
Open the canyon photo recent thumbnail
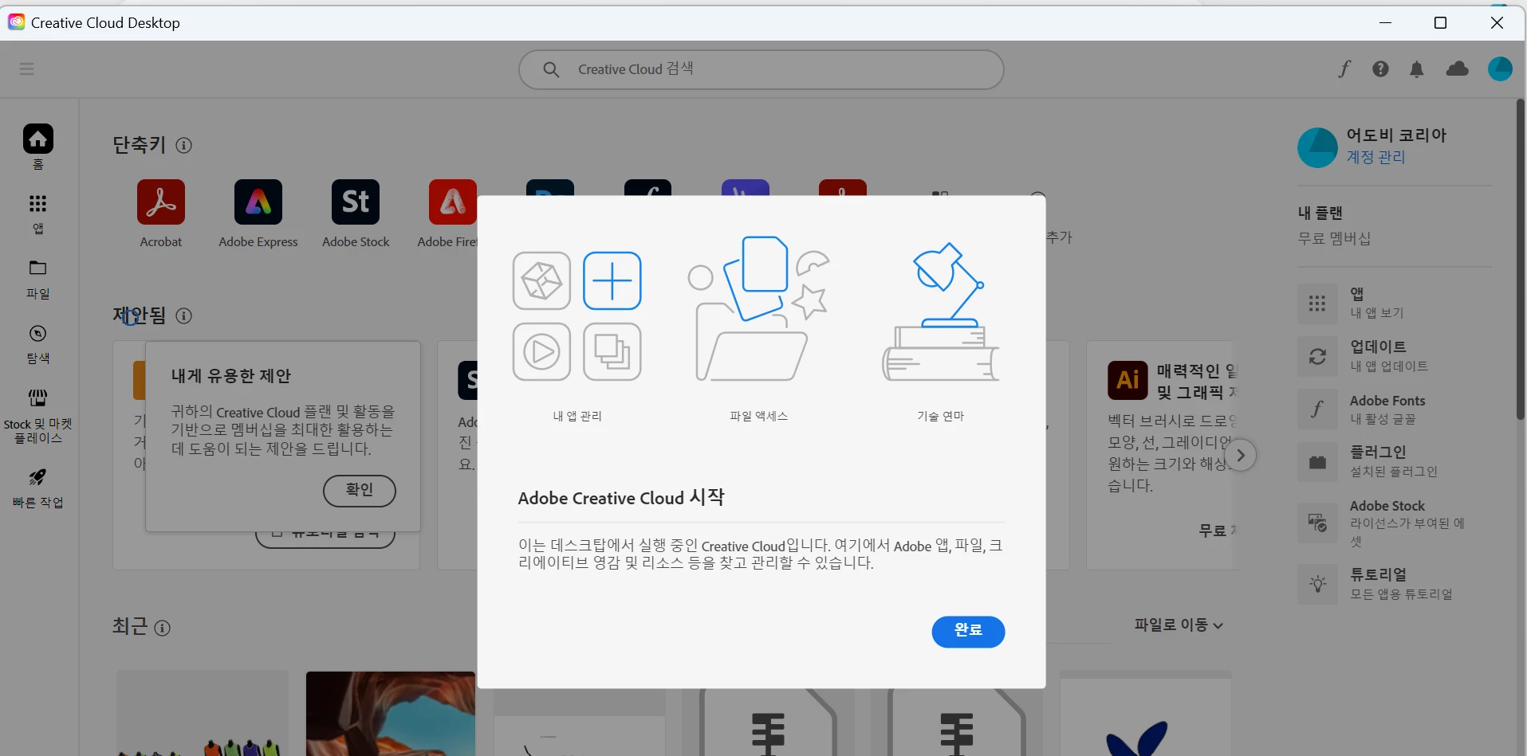[391, 713]
